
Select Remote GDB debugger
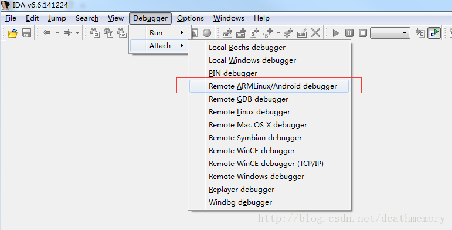[269, 99]
